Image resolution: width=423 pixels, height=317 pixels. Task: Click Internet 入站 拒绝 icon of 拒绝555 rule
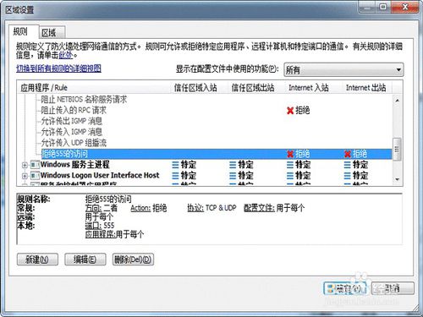(290, 154)
